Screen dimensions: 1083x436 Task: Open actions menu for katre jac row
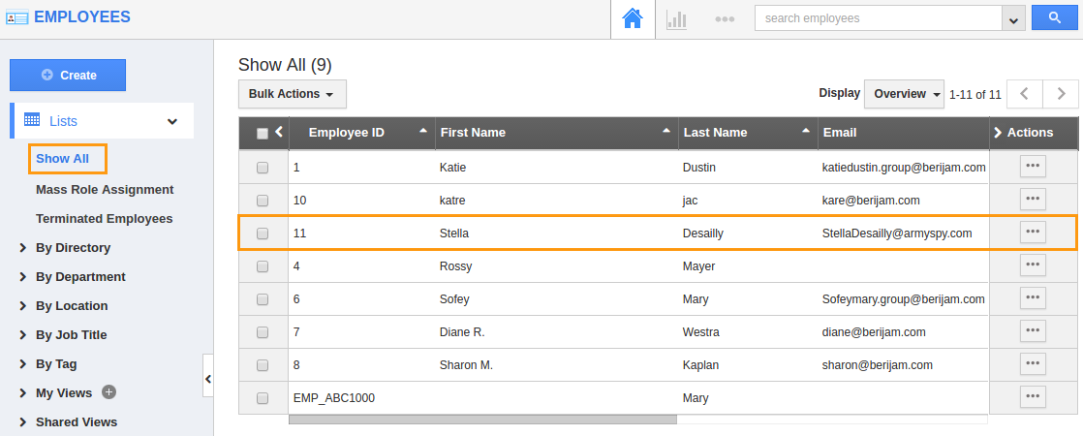(x=1034, y=200)
